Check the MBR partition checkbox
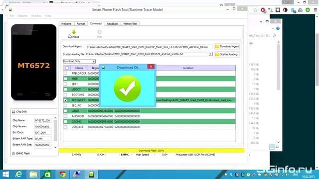 click(65, 79)
